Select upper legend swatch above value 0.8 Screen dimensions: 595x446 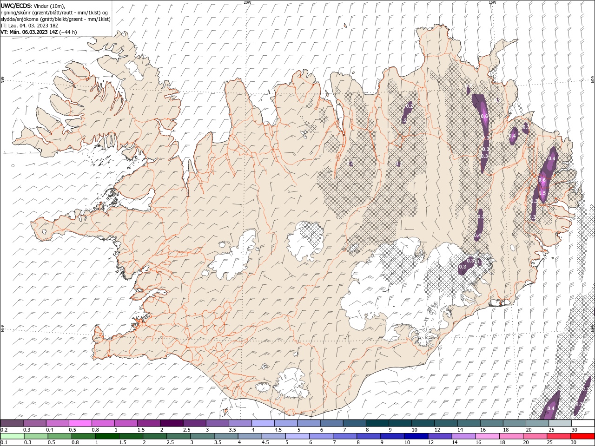[103, 423]
